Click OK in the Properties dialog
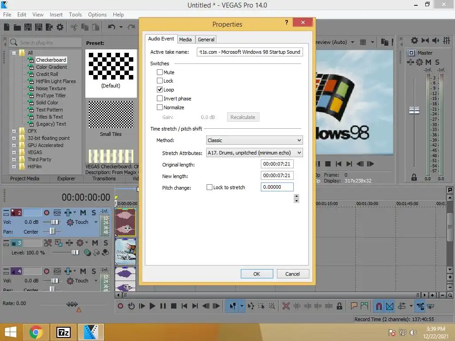Screen dimensions: 455x341 point(257,274)
